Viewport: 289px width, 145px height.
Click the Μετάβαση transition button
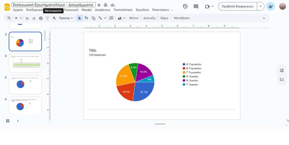tap(182, 18)
